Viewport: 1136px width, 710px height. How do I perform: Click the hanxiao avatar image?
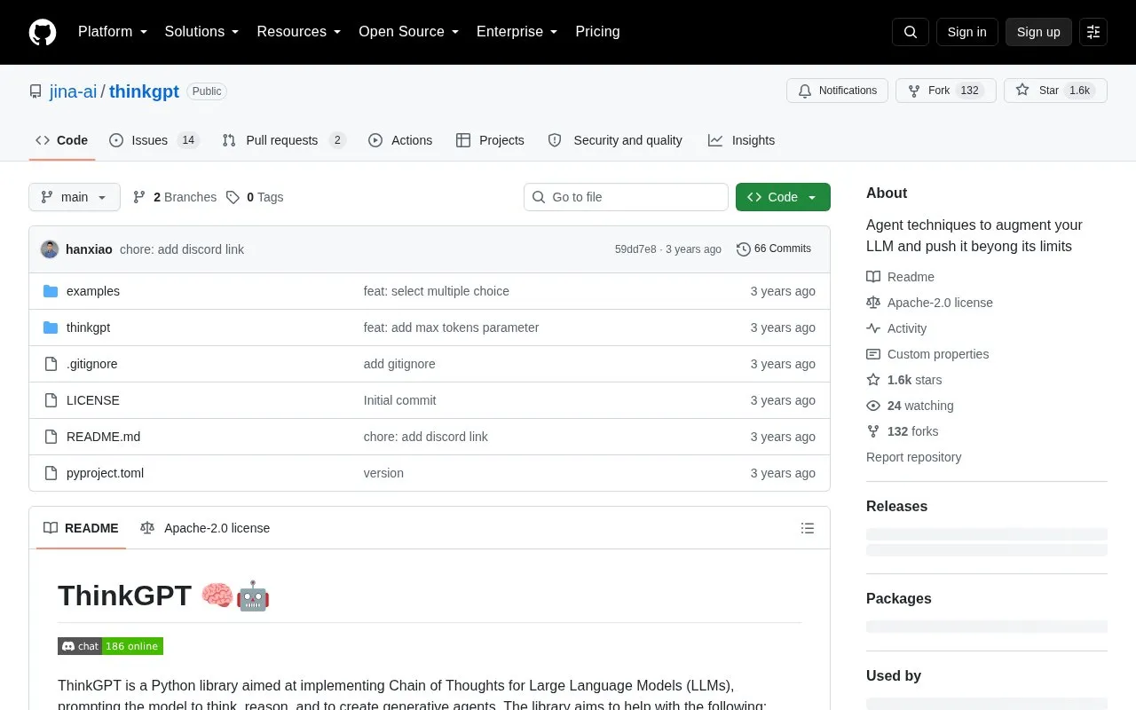click(x=50, y=249)
